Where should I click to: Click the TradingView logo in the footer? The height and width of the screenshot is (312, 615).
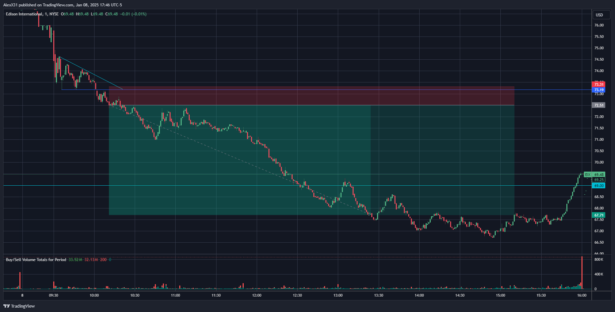pyautogui.click(x=19, y=306)
